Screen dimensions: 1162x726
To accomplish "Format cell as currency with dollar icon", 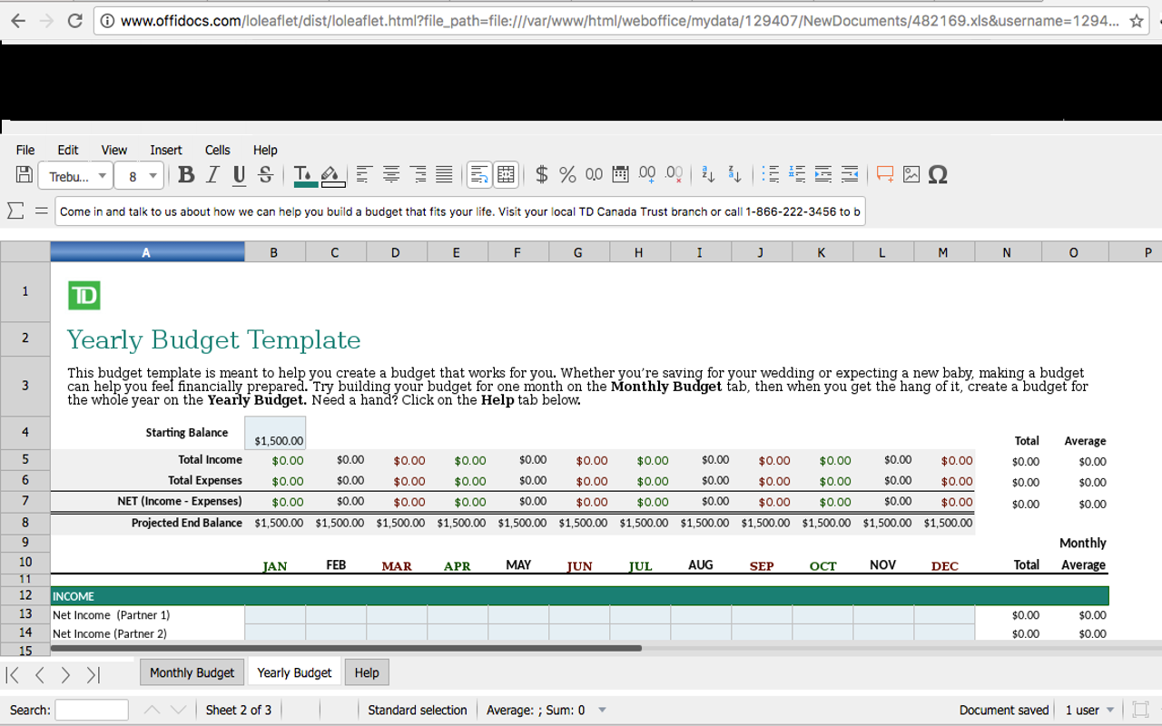I will tap(542, 175).
